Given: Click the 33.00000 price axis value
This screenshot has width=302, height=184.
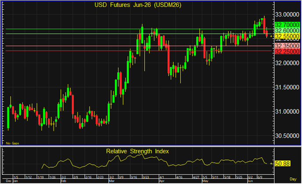Looking at the screenshot, I should [287, 14].
